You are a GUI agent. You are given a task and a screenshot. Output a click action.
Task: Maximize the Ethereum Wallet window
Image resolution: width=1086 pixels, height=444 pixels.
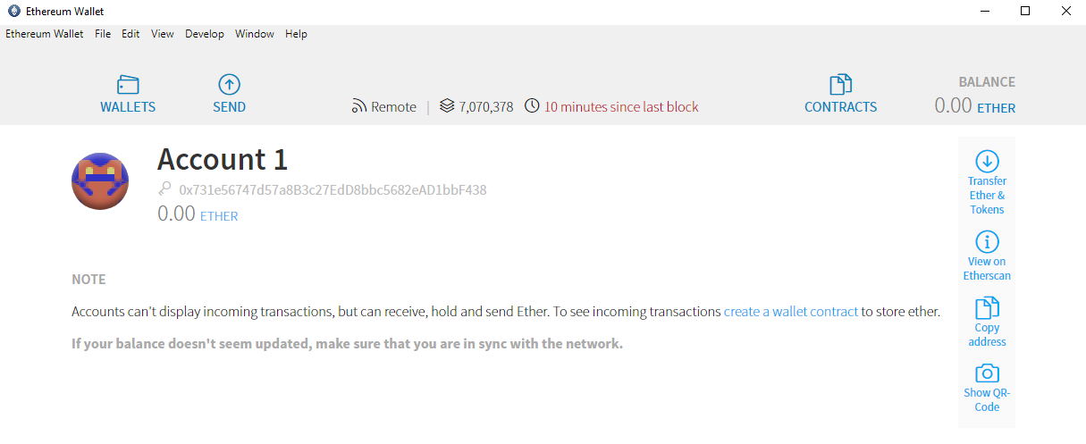pyautogui.click(x=1025, y=12)
